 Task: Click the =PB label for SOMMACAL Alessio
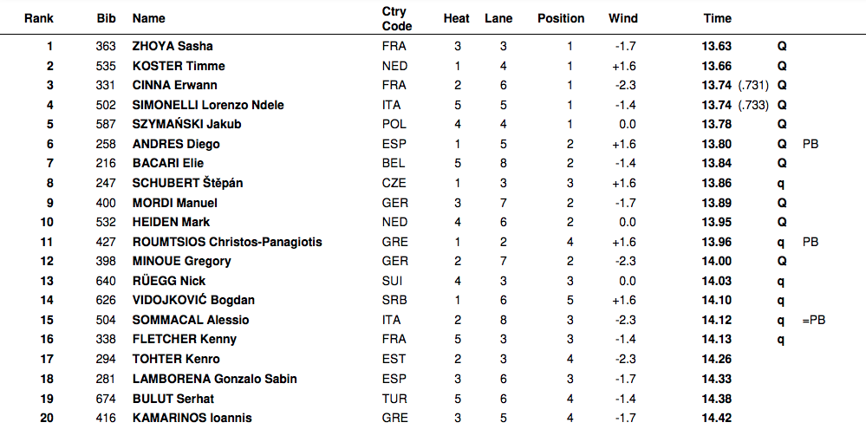(x=814, y=320)
